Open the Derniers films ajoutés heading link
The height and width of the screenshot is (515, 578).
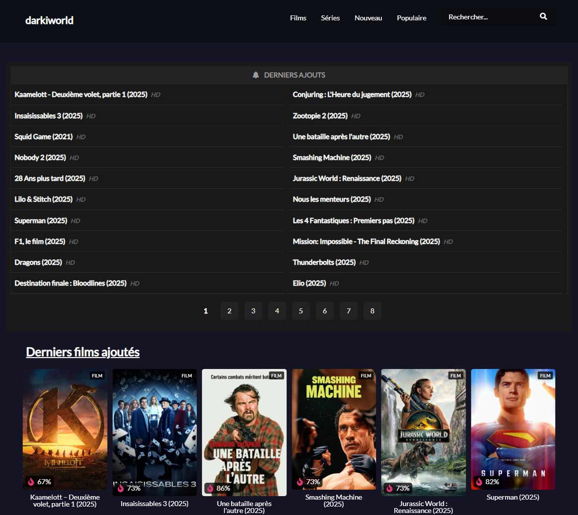pyautogui.click(x=82, y=352)
